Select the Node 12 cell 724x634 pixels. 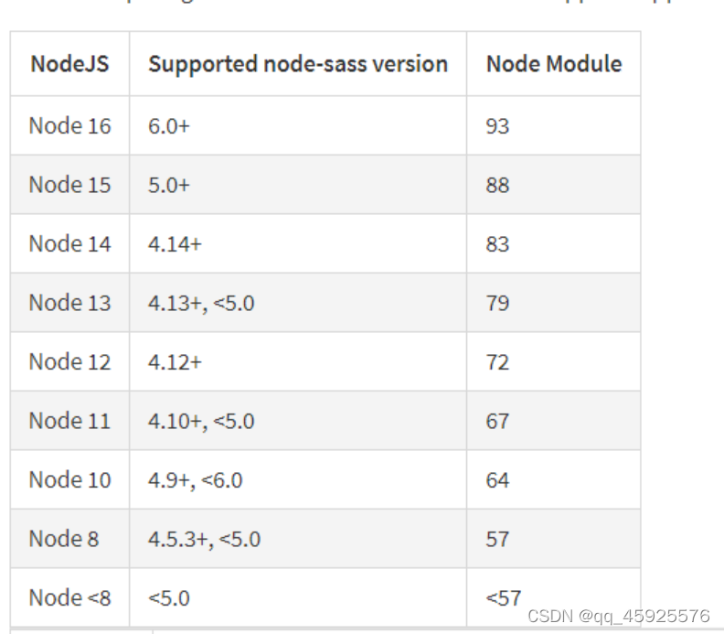(x=69, y=361)
